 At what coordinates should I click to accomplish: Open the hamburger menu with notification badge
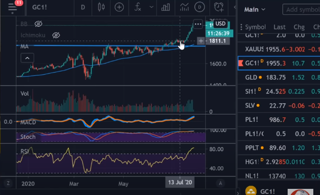(x=13, y=7)
